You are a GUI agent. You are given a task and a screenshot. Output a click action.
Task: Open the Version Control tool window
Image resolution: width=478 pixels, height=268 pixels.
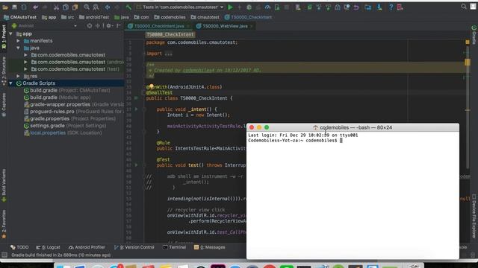pos(134,247)
